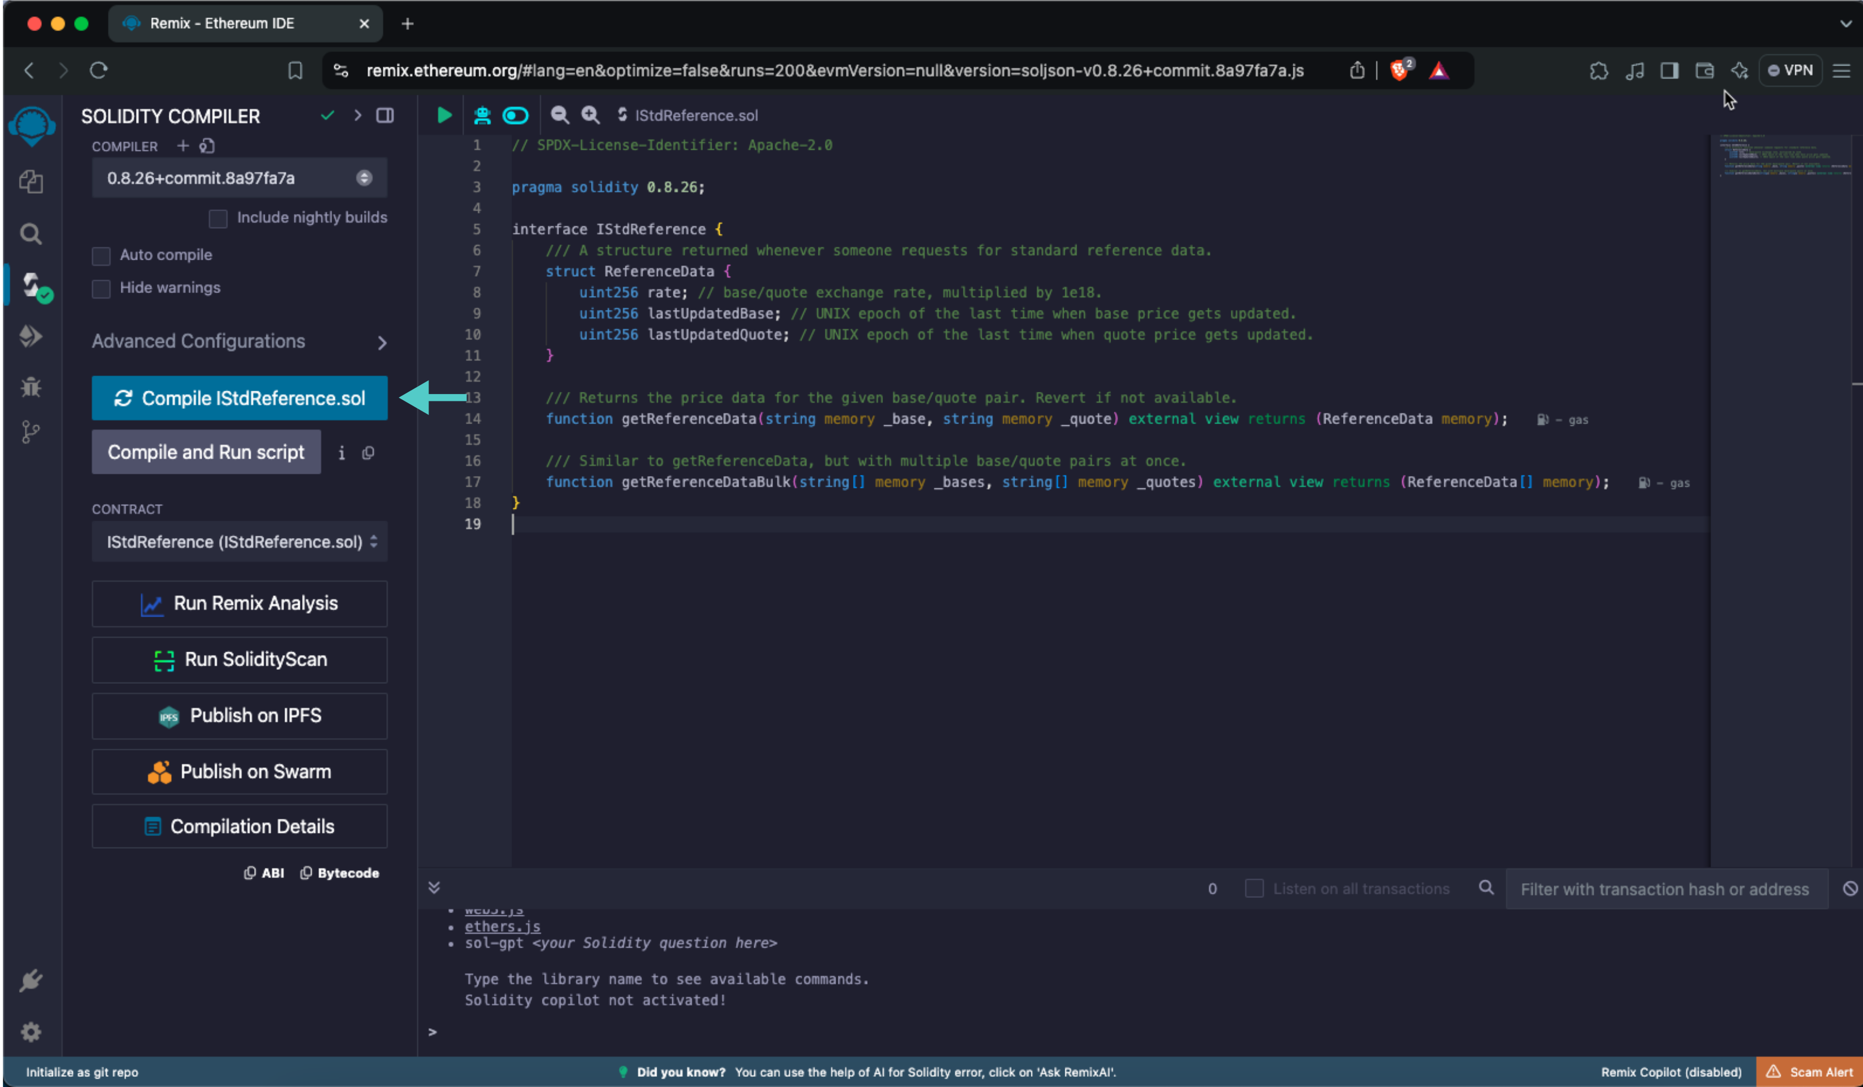1863x1087 pixels.
Task: Reload the browser page
Action: click(98, 70)
